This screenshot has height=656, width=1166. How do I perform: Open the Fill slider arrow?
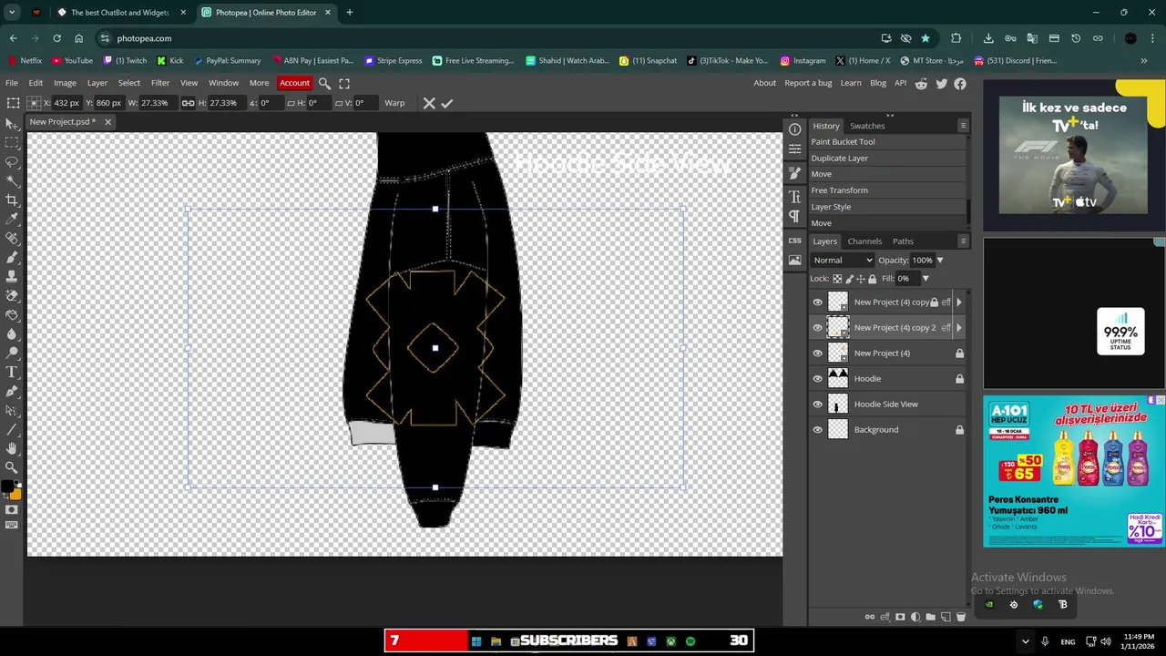click(926, 279)
